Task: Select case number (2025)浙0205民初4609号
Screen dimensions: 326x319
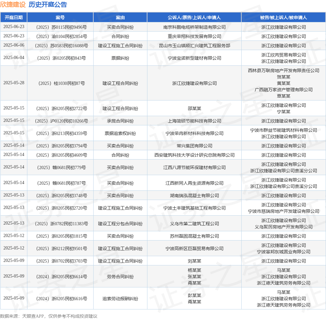Action: (60, 155)
